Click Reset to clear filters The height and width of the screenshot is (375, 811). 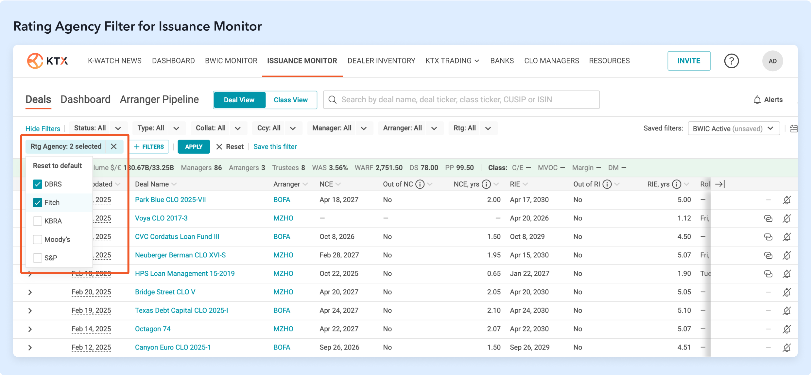click(x=230, y=147)
